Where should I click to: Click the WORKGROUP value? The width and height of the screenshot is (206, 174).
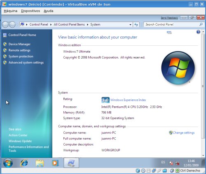pos(111,150)
